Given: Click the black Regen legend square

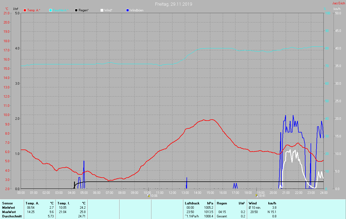Looking at the screenshot, I should click(76, 10).
